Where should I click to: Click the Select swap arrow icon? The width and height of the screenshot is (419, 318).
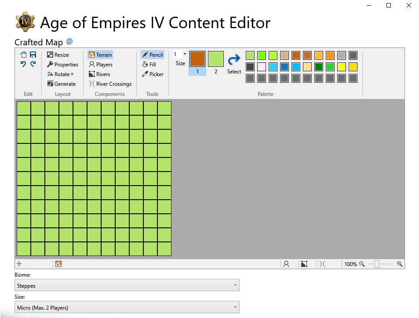point(234,60)
